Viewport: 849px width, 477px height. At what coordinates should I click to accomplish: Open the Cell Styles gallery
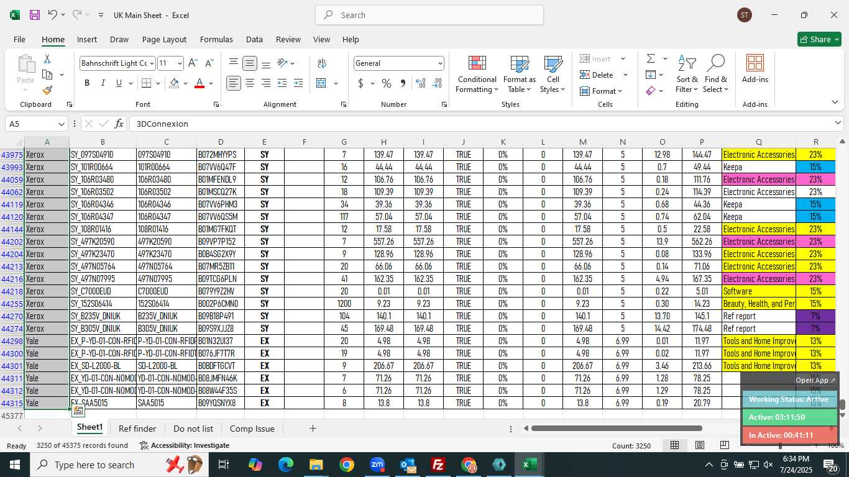[553, 73]
